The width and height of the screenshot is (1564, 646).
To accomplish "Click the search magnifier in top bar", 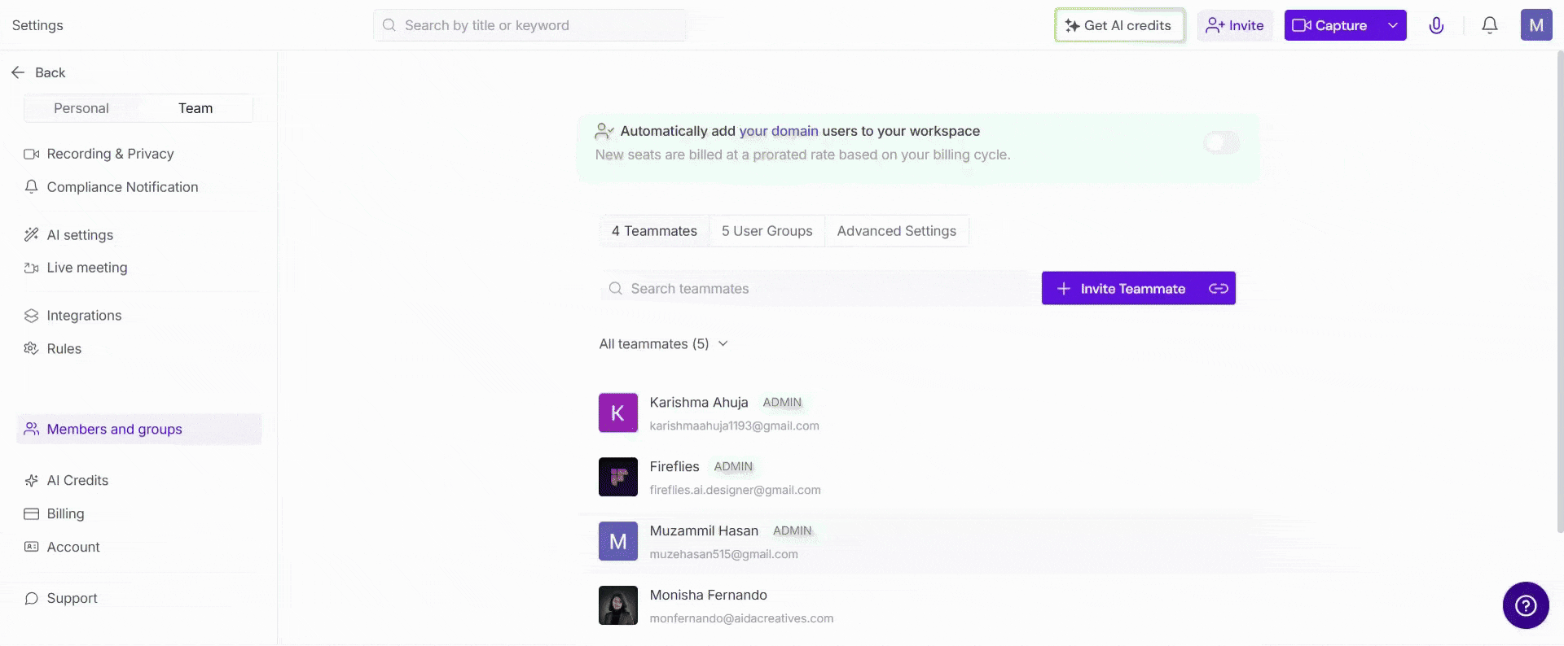I will (389, 25).
